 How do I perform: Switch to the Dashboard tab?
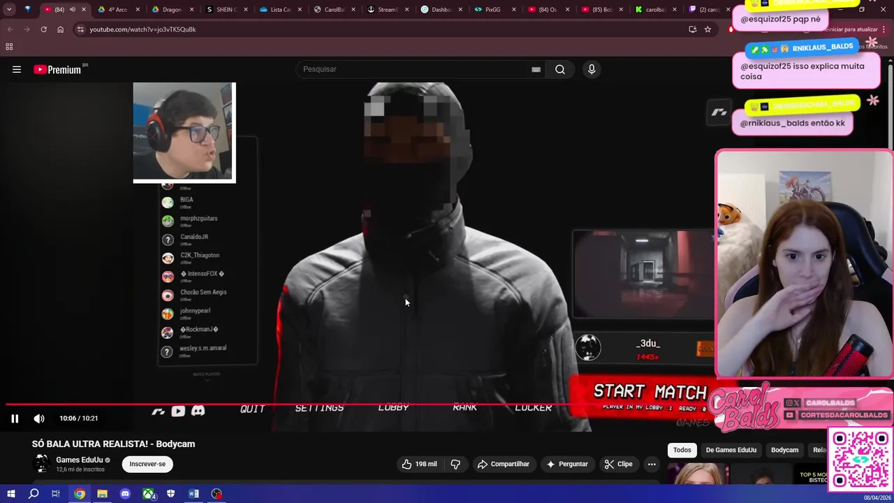441,10
